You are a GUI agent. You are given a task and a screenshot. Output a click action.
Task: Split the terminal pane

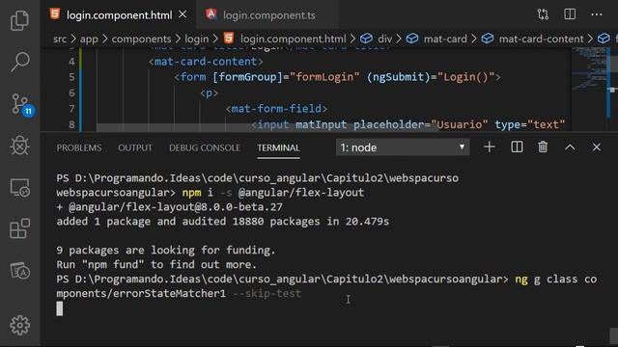(517, 147)
